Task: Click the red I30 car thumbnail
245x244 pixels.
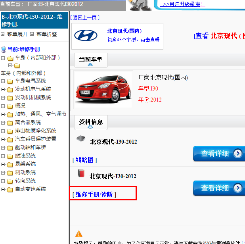Action: pyautogui.click(x=103, y=90)
